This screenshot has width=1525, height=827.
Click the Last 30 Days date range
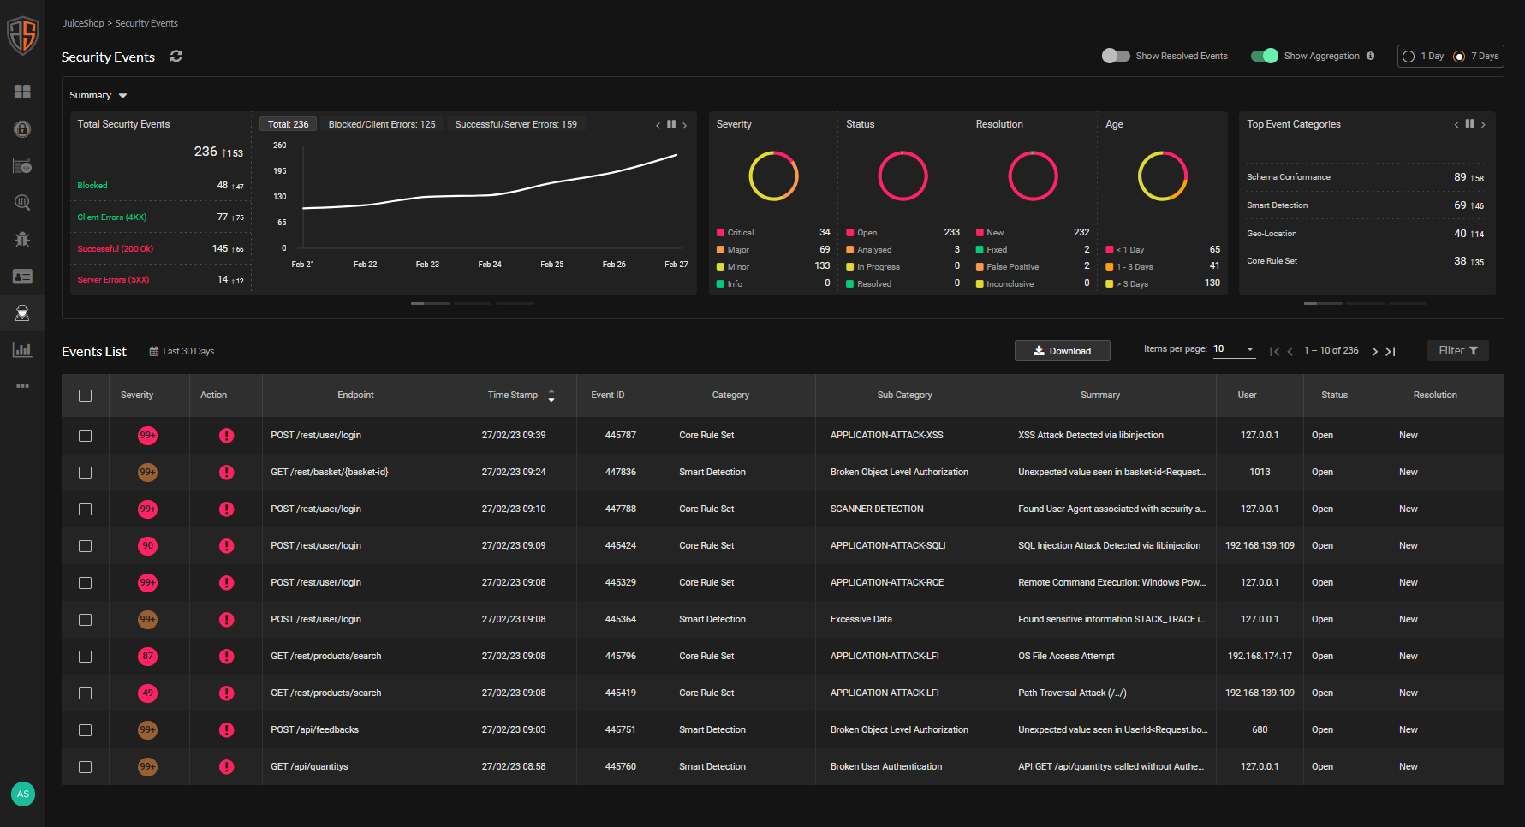coord(188,351)
